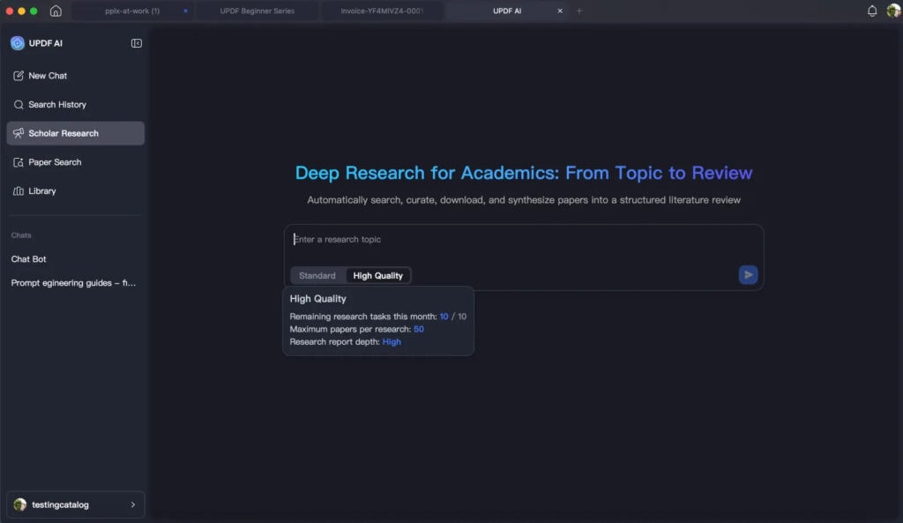
Task: Open the Chat Bot conversation
Action: [29, 259]
